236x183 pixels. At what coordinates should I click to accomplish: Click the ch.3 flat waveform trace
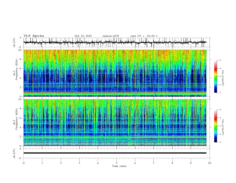[x=115, y=153]
